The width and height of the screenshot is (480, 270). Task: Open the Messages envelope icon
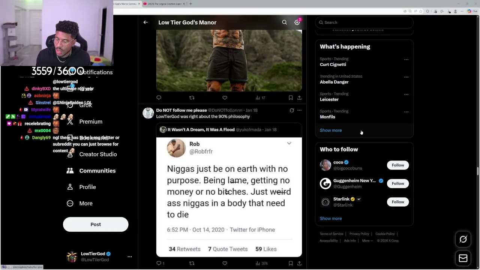click(463, 258)
